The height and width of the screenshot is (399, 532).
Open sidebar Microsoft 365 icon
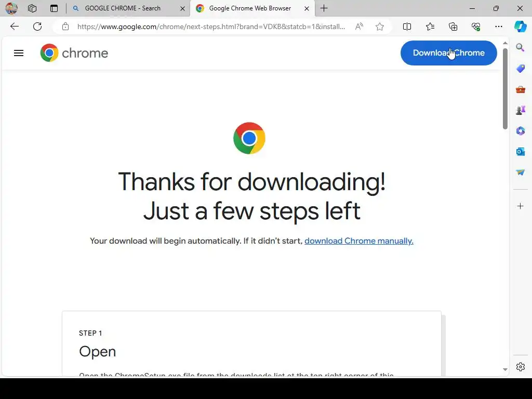pos(520,130)
